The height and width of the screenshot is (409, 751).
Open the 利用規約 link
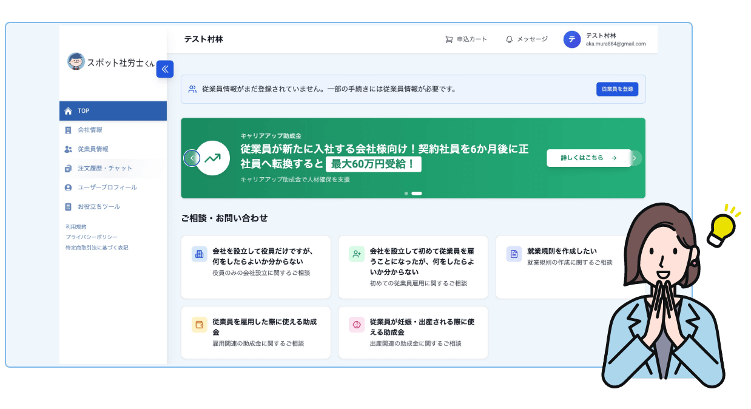click(76, 227)
